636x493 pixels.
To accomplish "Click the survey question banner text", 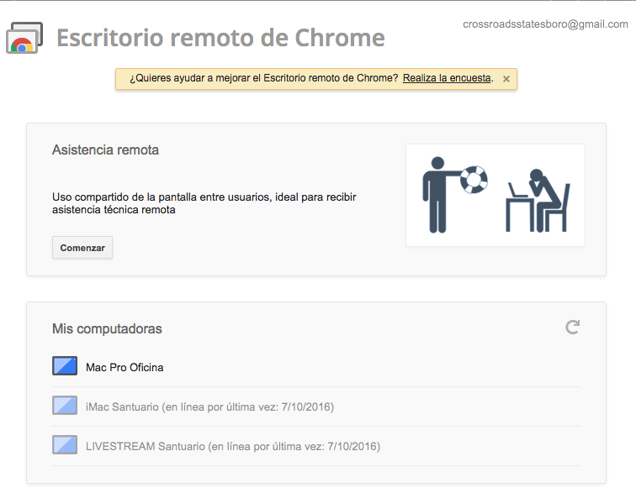I will click(263, 78).
